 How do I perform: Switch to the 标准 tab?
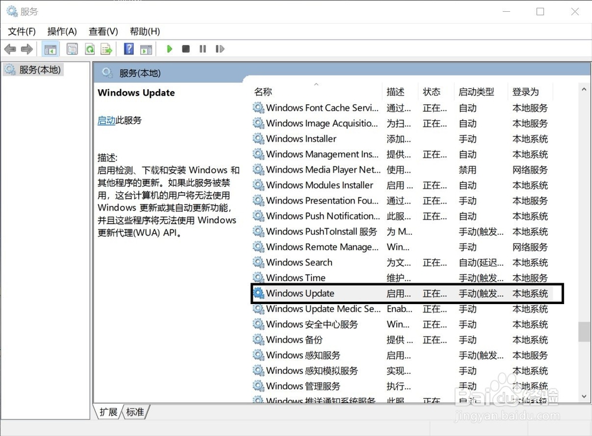(x=135, y=412)
